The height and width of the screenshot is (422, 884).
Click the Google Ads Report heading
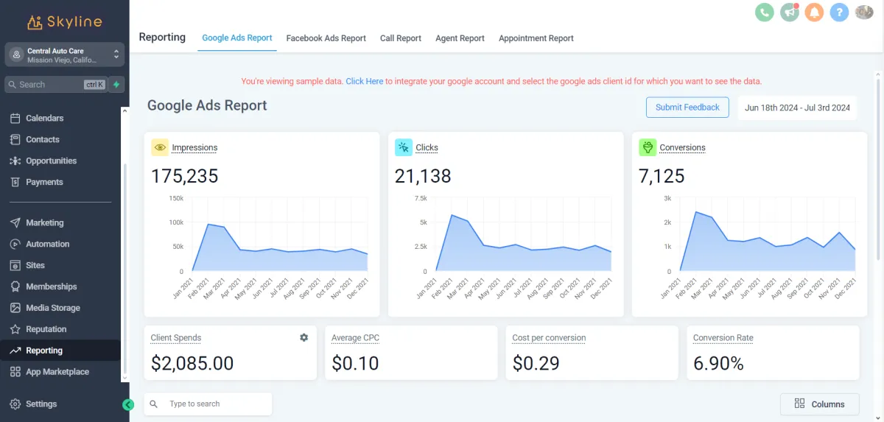coord(207,105)
